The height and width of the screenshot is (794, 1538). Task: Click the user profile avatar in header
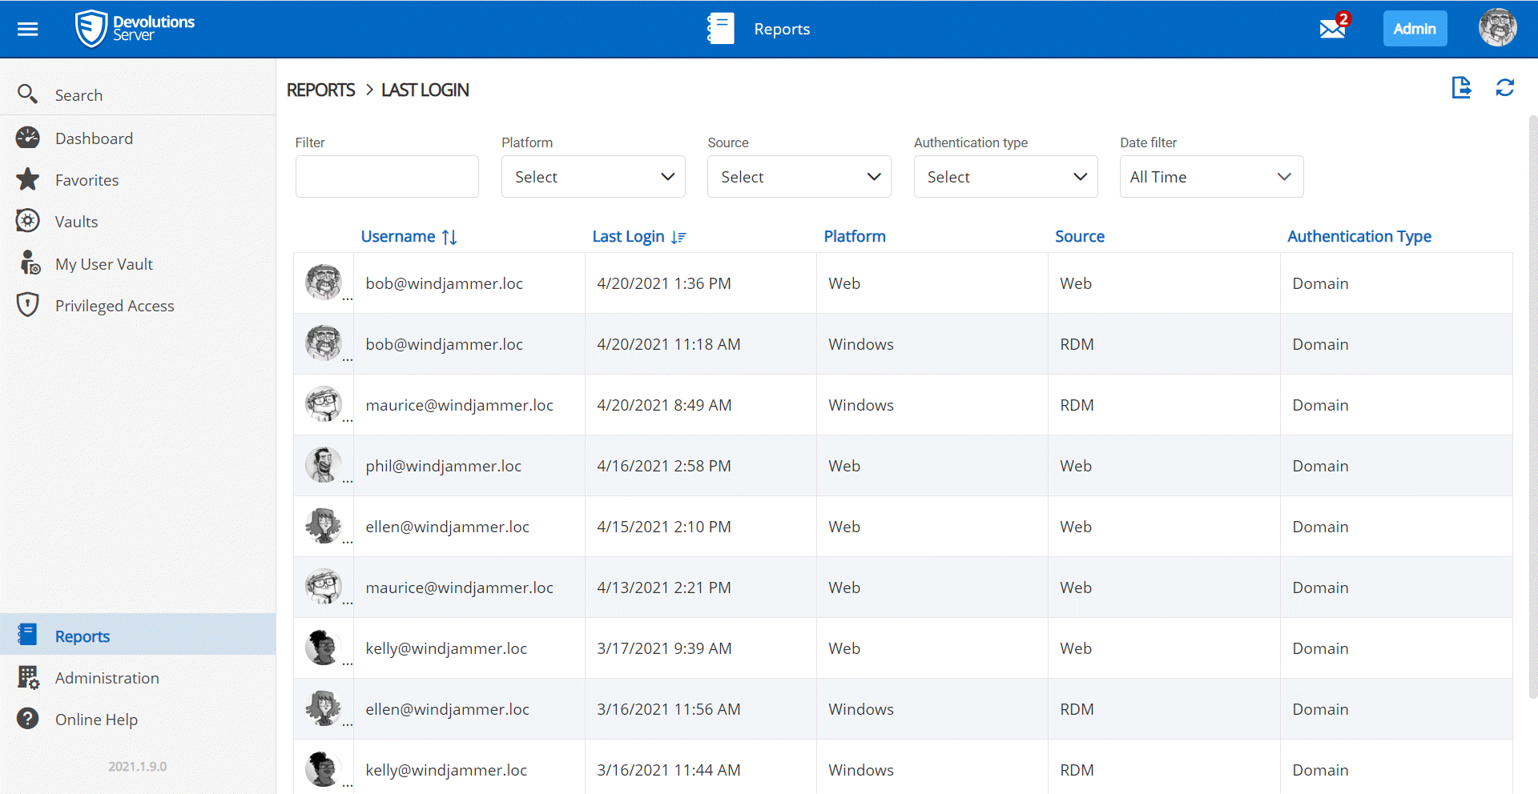click(1497, 29)
